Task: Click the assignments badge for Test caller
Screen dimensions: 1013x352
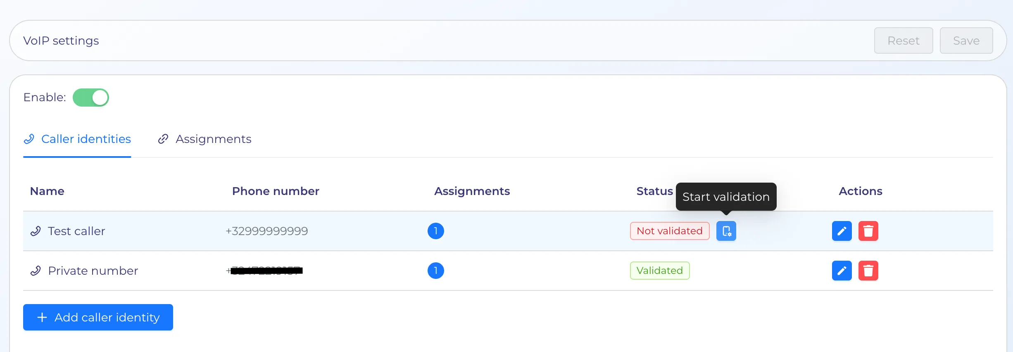Action: (435, 231)
